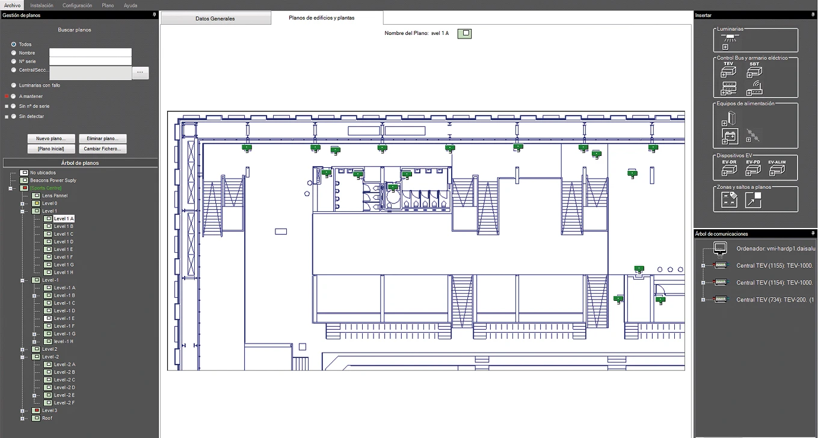Expand the Level 2 tree node

22,350
